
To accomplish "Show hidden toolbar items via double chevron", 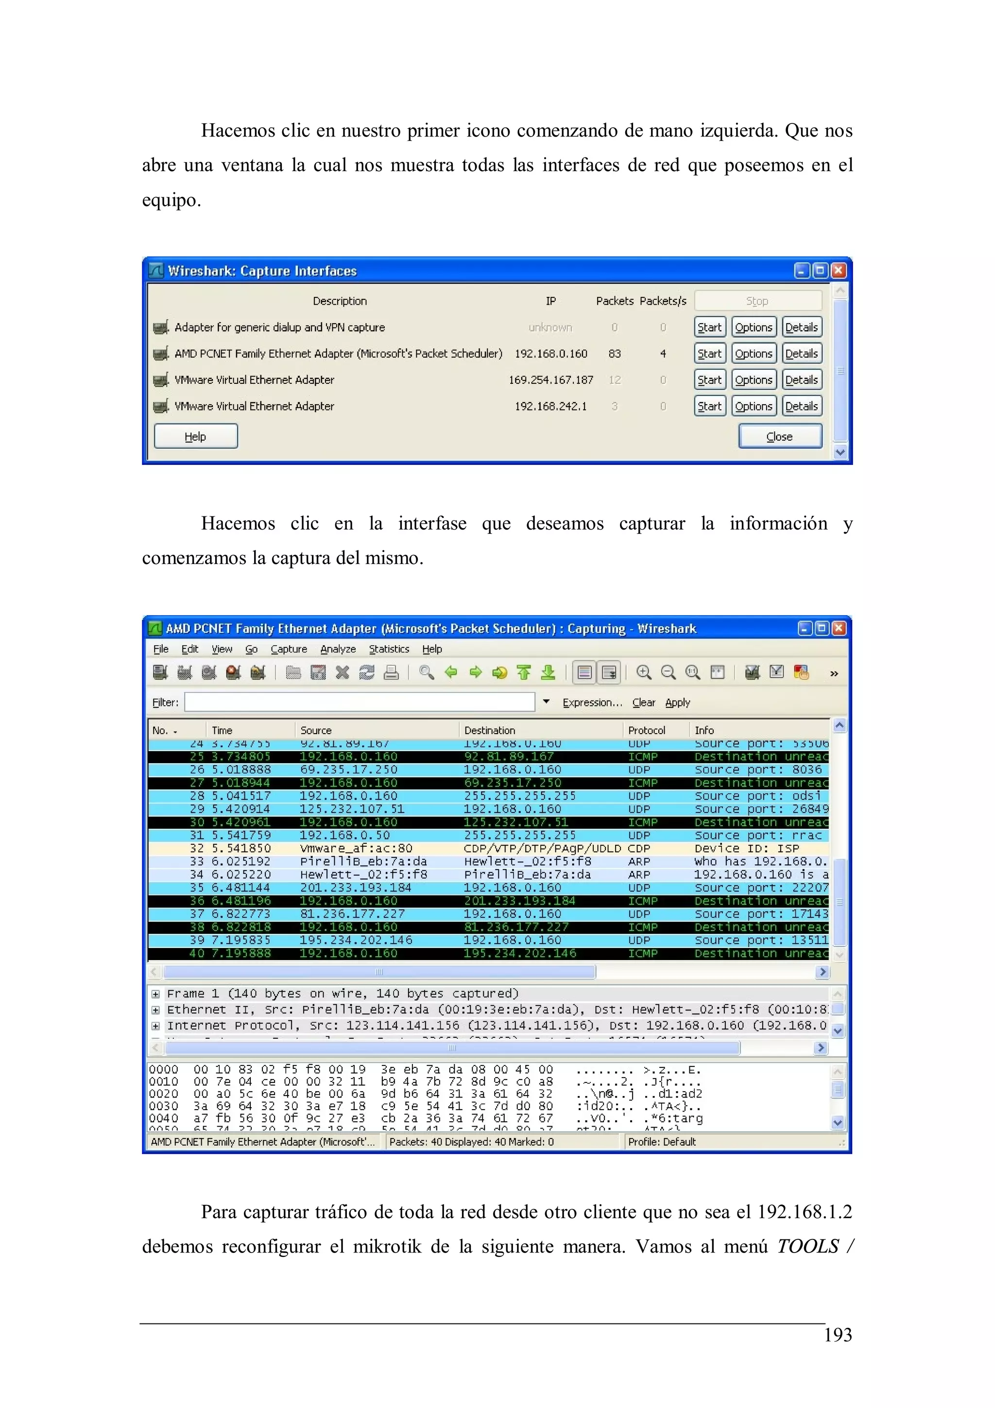I will coord(834,673).
